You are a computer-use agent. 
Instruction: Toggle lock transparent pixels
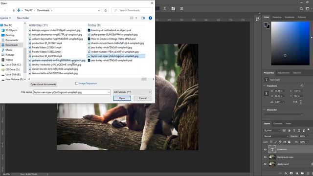click(x=271, y=142)
